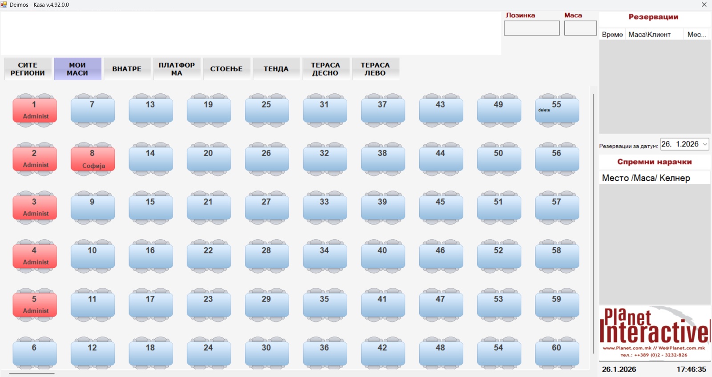
Task: Select red table 5 of Administ
Action: click(35, 305)
